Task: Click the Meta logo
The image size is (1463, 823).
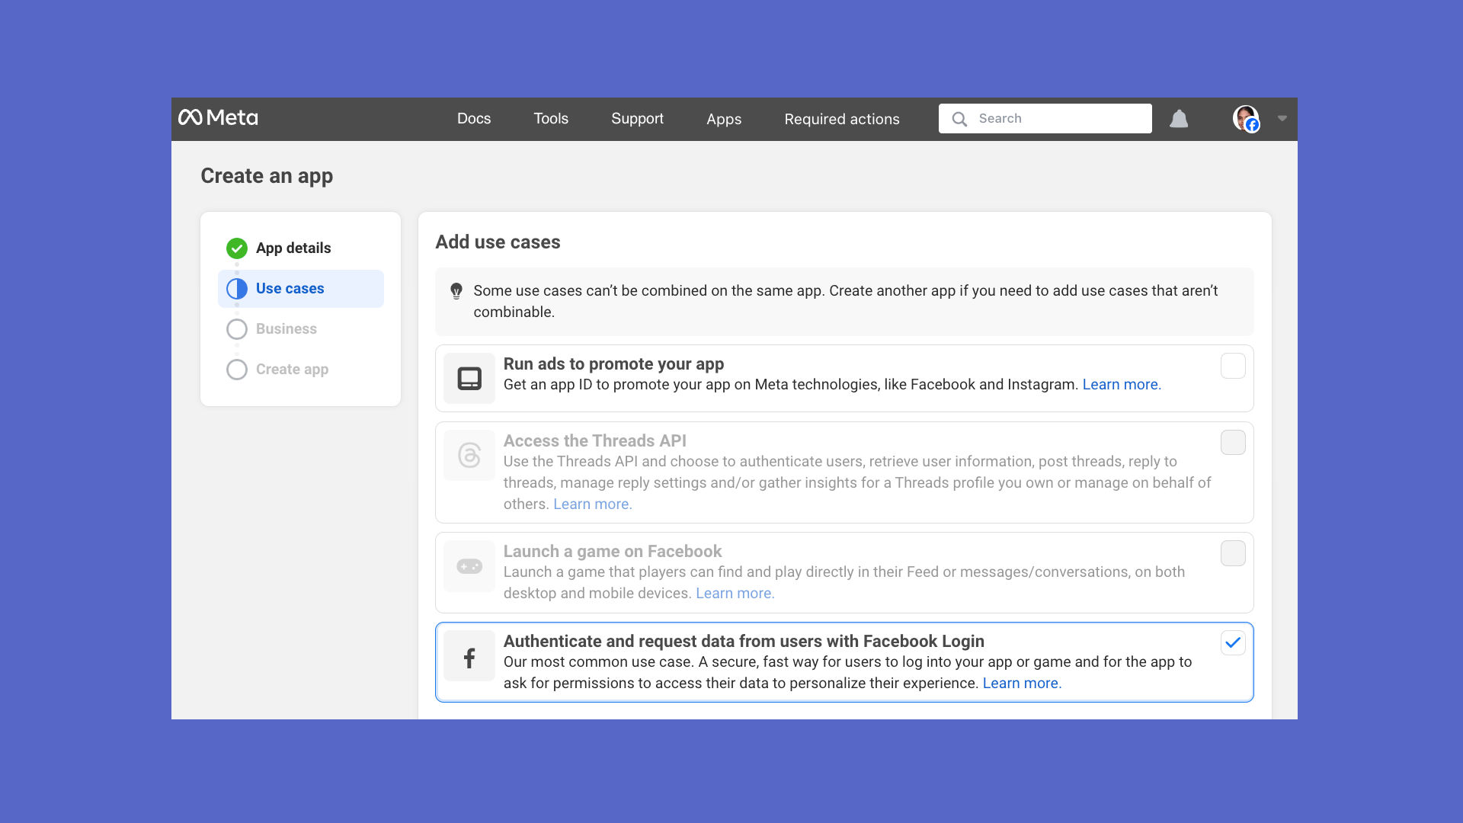Action: click(x=218, y=118)
